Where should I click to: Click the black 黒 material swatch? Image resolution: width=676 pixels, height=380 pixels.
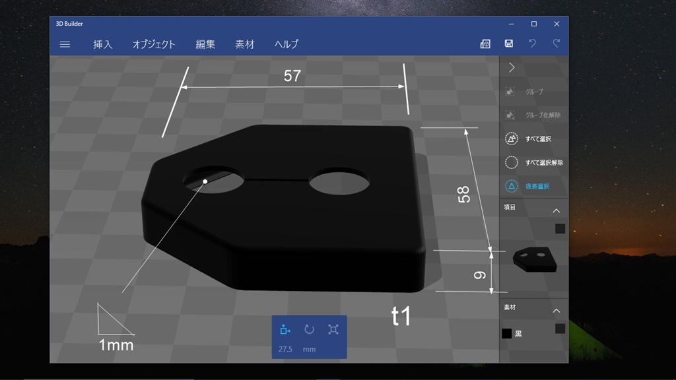506,333
